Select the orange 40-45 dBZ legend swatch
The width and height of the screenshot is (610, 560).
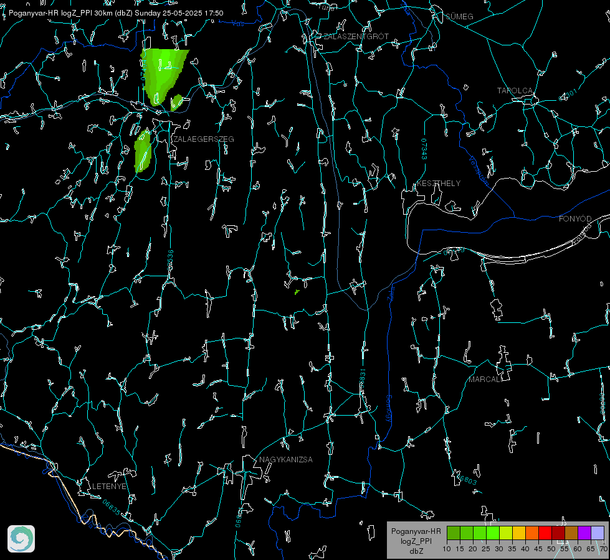(532, 533)
